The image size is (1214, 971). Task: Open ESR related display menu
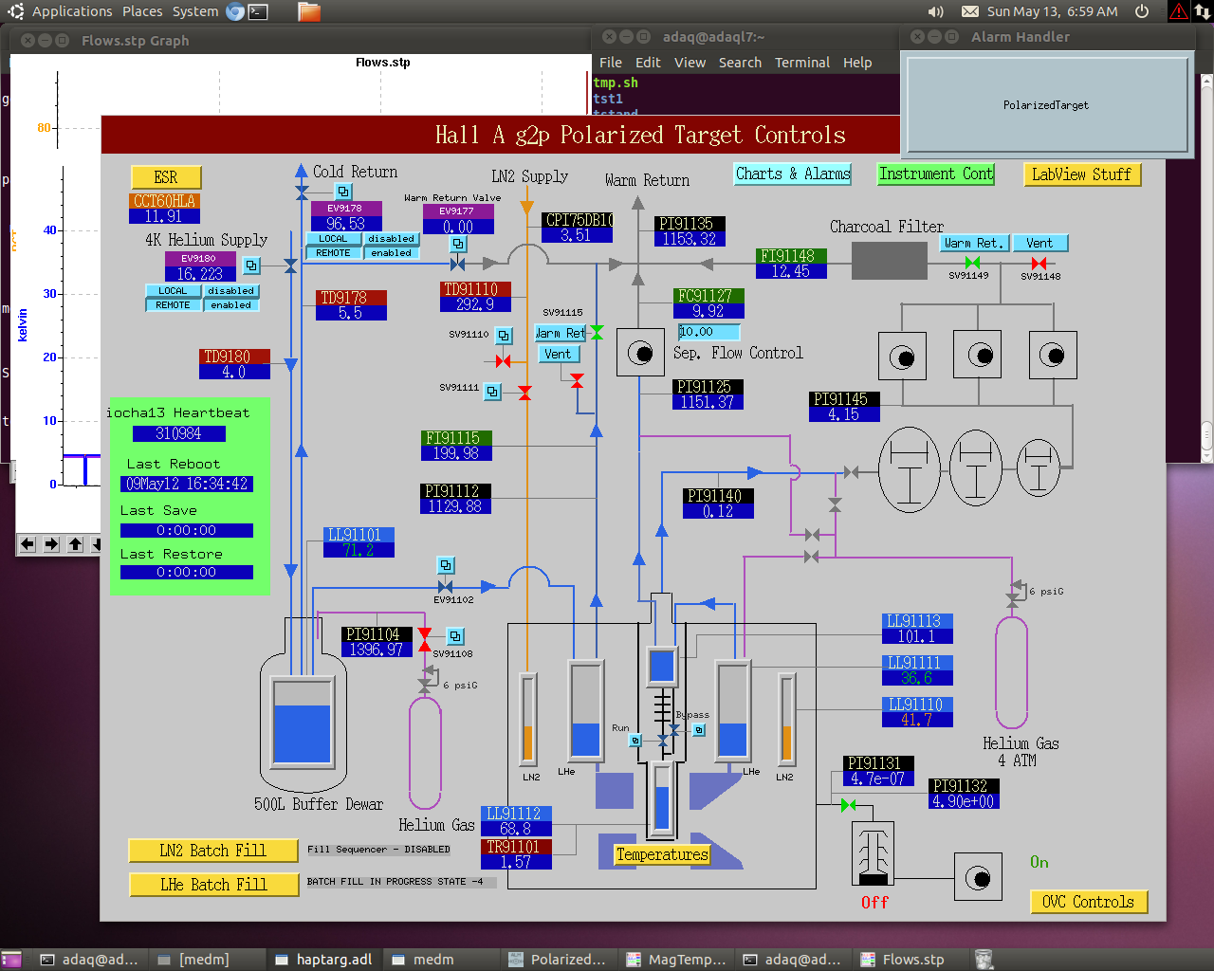point(166,177)
